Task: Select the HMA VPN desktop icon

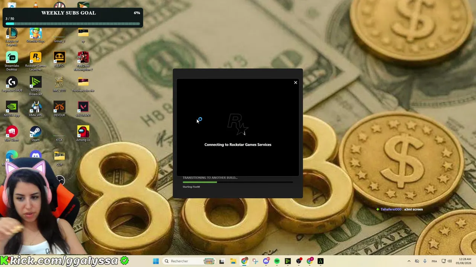Action: click(36, 109)
